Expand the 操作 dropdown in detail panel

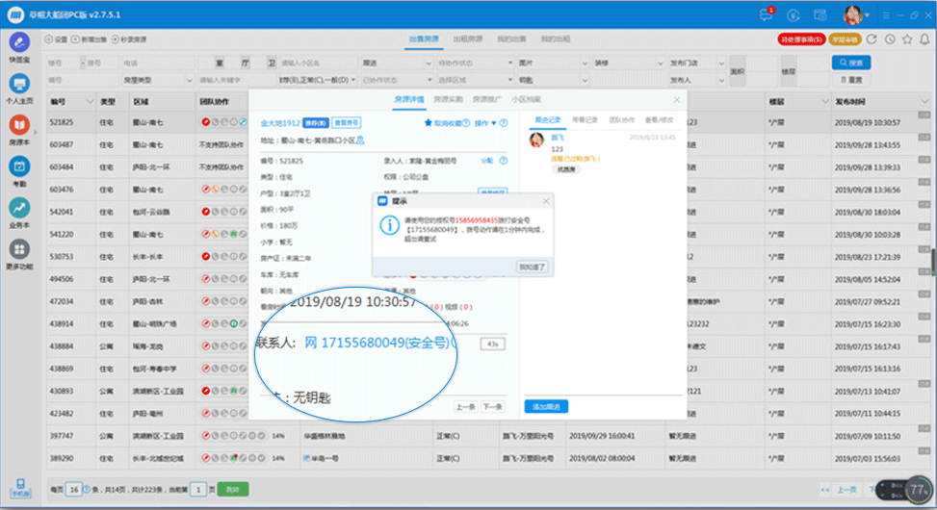point(486,123)
